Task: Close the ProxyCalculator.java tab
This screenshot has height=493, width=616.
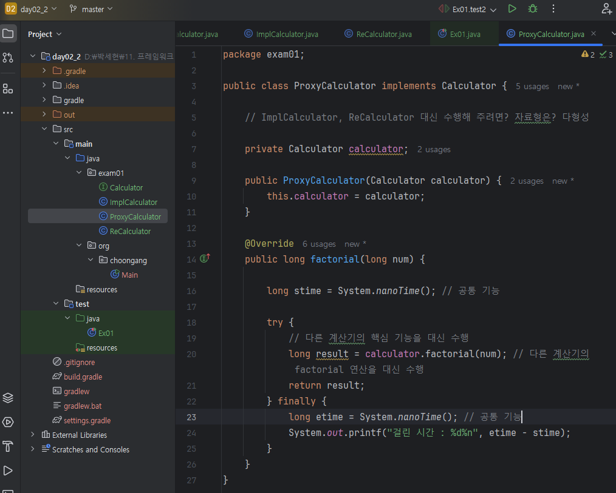Action: [594, 34]
